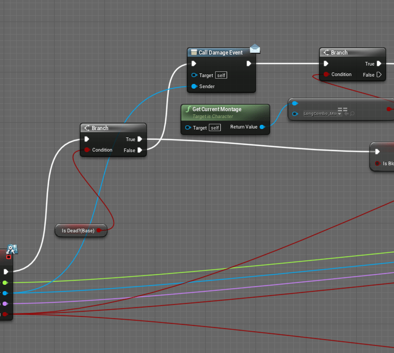Image resolution: width=394 pixels, height=353 pixels.
Task: Click the red square delegate pin on the cut-off node
Action: tap(8, 257)
